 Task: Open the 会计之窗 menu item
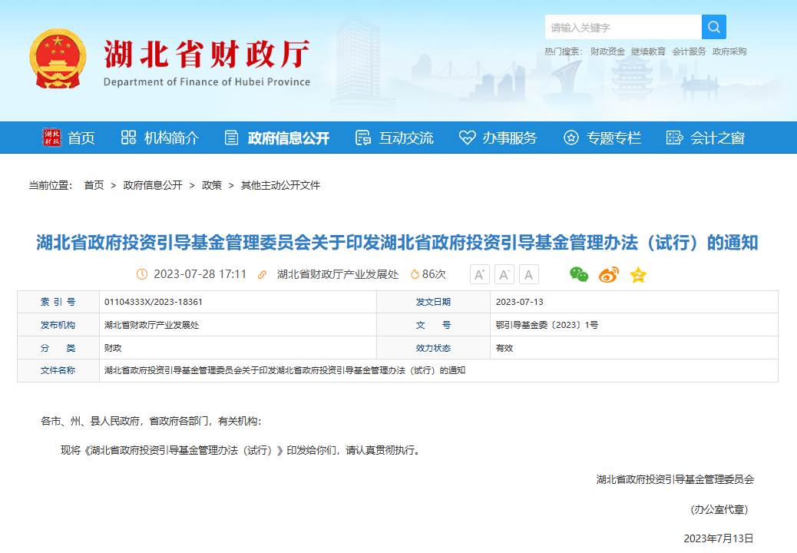(717, 137)
